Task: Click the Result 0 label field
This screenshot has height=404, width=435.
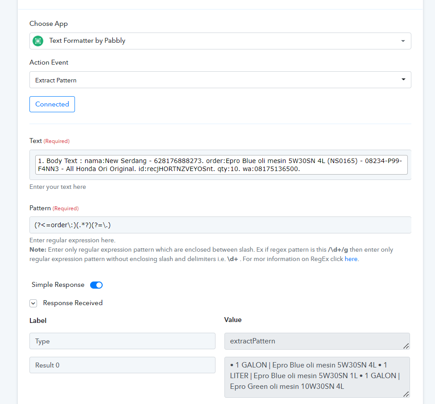Action: [122, 365]
